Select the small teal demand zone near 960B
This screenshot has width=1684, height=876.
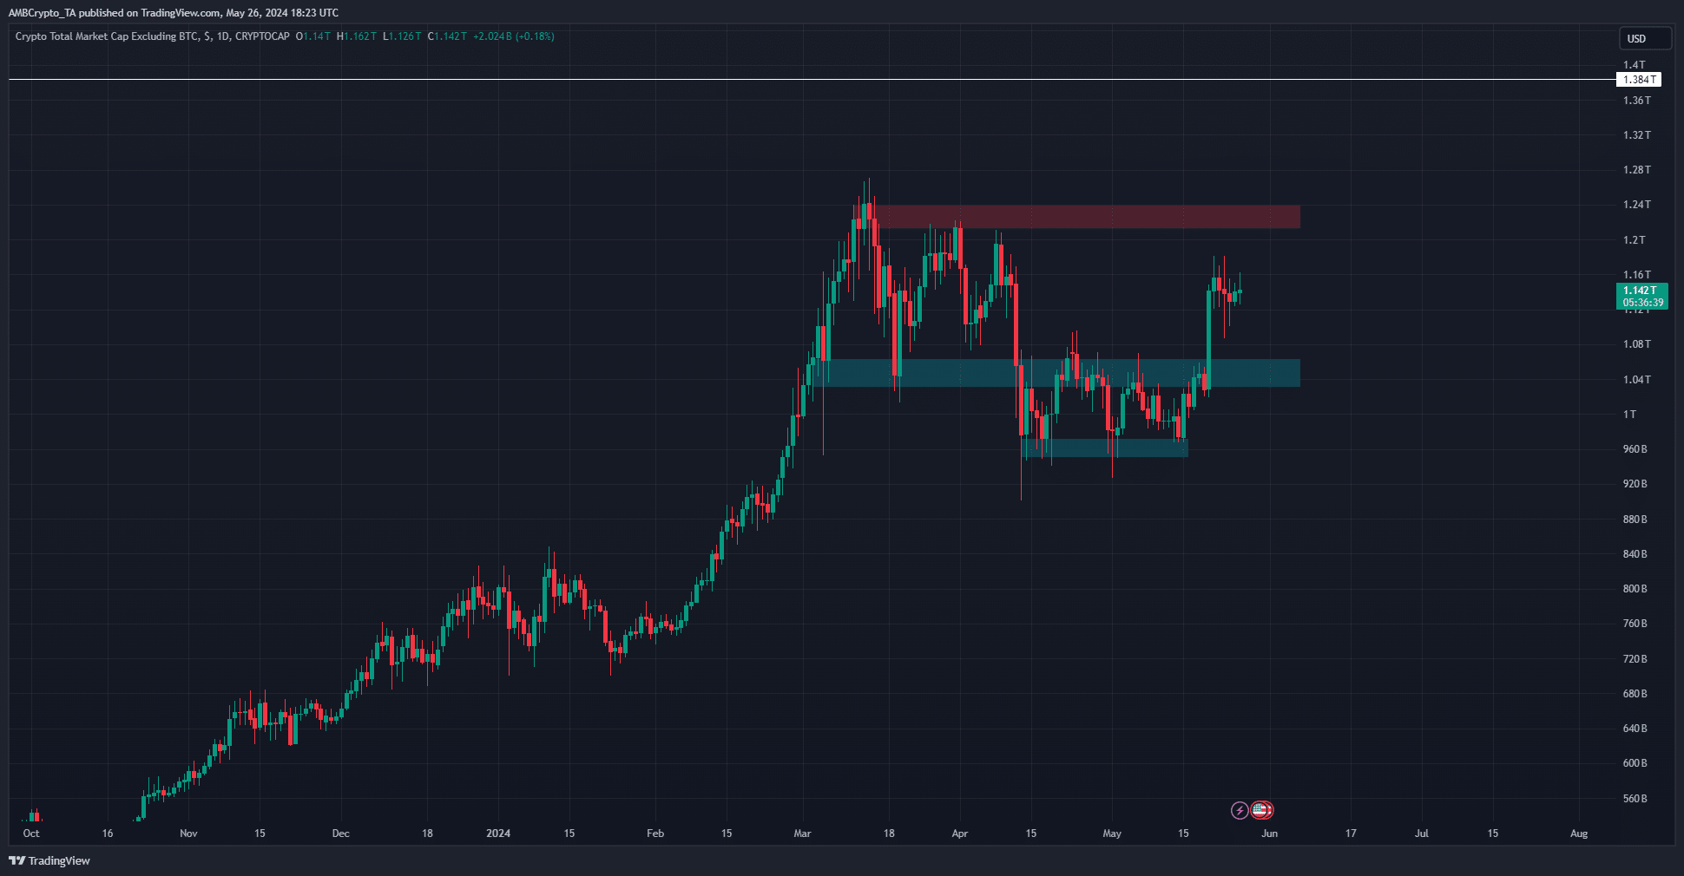click(x=1105, y=448)
